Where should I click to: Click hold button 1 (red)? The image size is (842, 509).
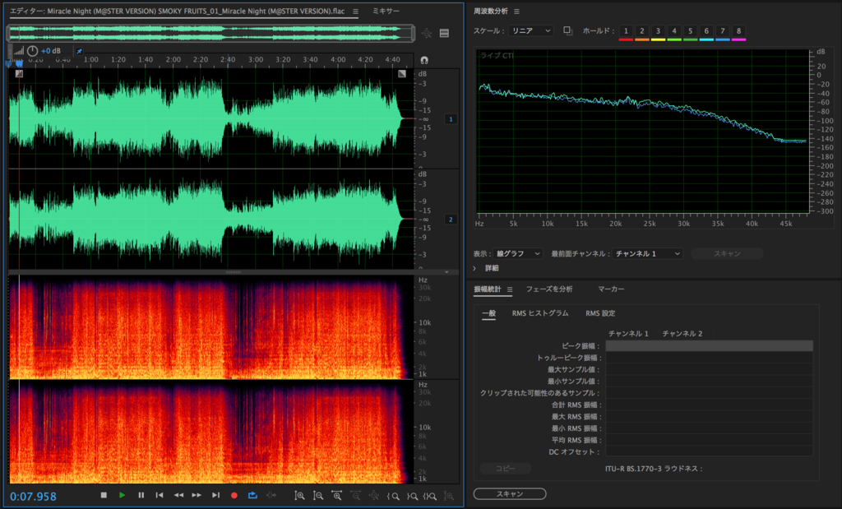626,31
